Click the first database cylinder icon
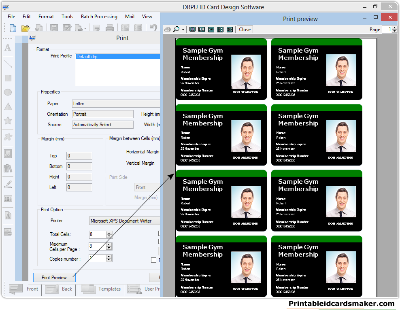This screenshot has height=310, width=400. [x=125, y=28]
